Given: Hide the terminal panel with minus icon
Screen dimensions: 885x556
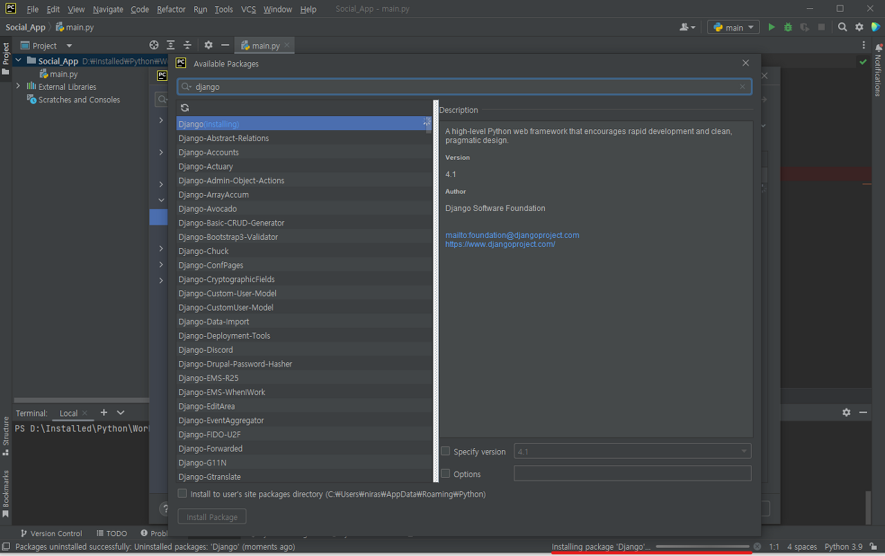Looking at the screenshot, I should 863,412.
